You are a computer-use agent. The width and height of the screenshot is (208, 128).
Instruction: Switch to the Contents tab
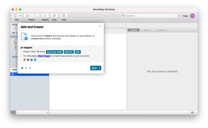(160, 30)
